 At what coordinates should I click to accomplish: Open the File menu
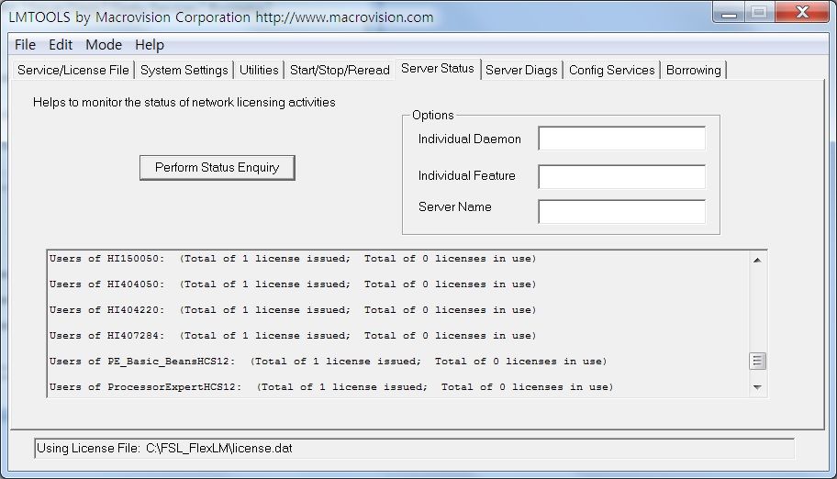tap(25, 45)
